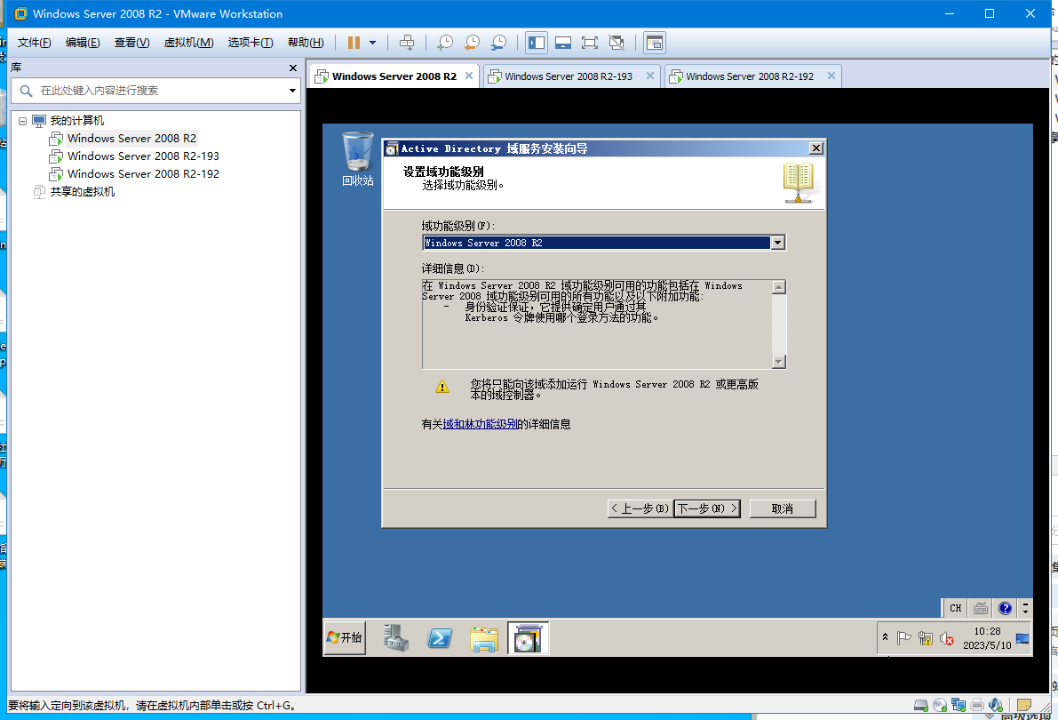This screenshot has height=720, width=1058.
Task: Click the show desktop icon in guest tray
Action: [x=1023, y=637]
